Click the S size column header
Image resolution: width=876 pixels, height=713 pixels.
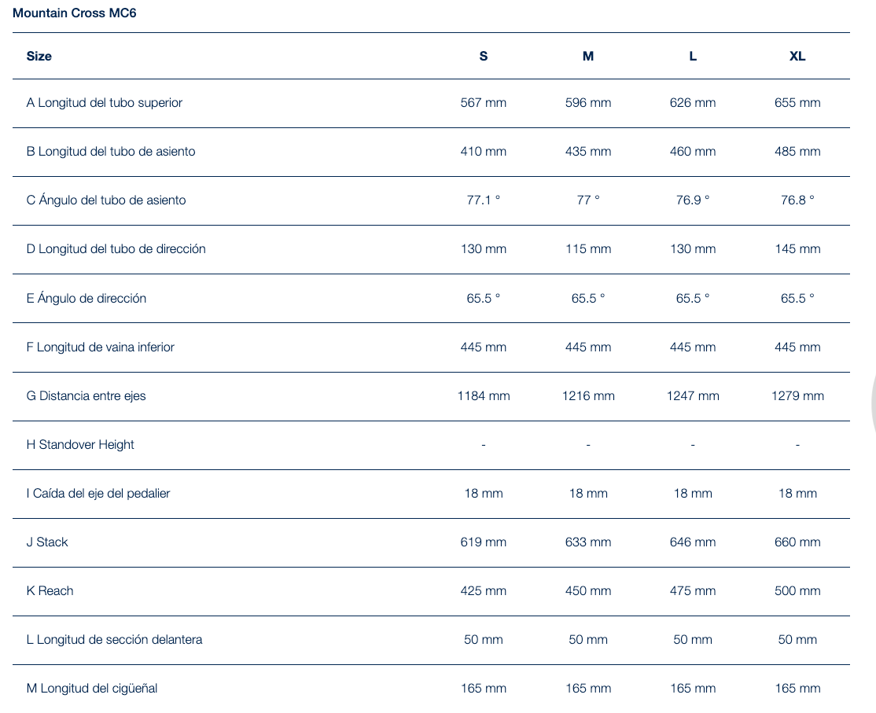(x=484, y=56)
